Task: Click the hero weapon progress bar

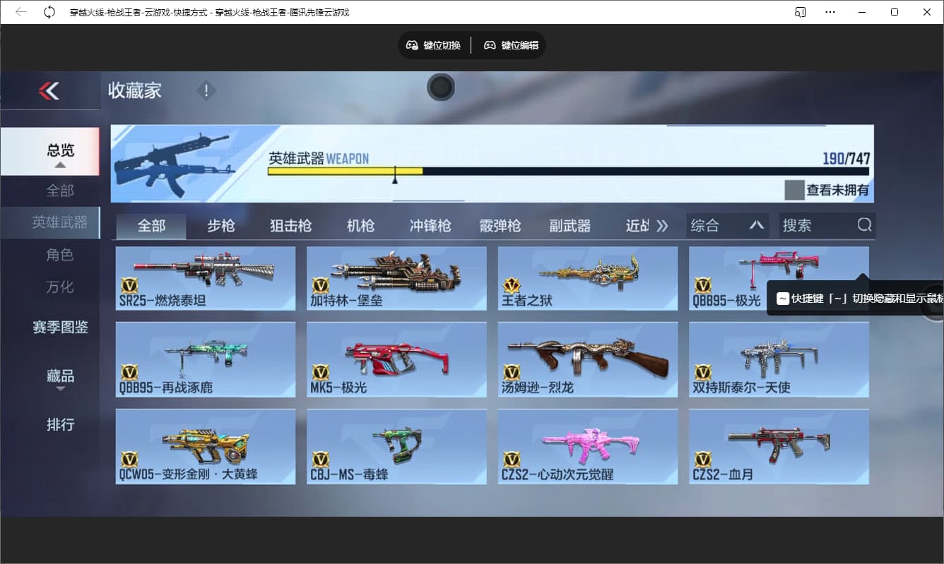Action: pyautogui.click(x=568, y=171)
